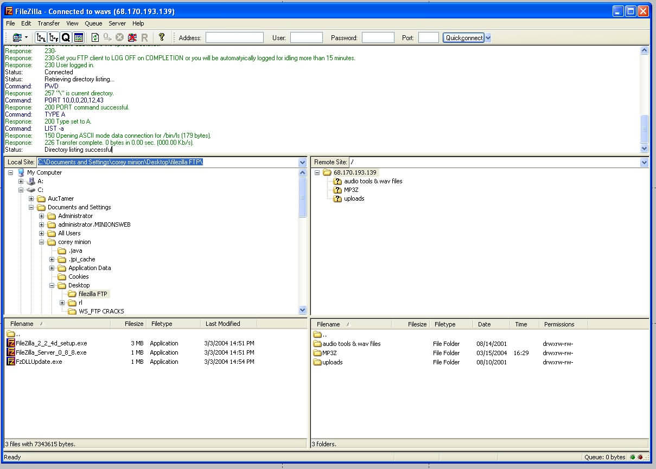
Task: Expand the AucTamer folder node
Action: [31, 198]
